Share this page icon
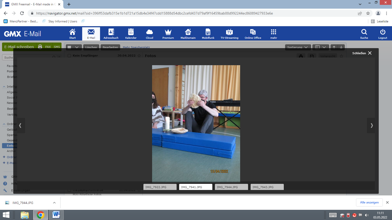 [360, 13]
